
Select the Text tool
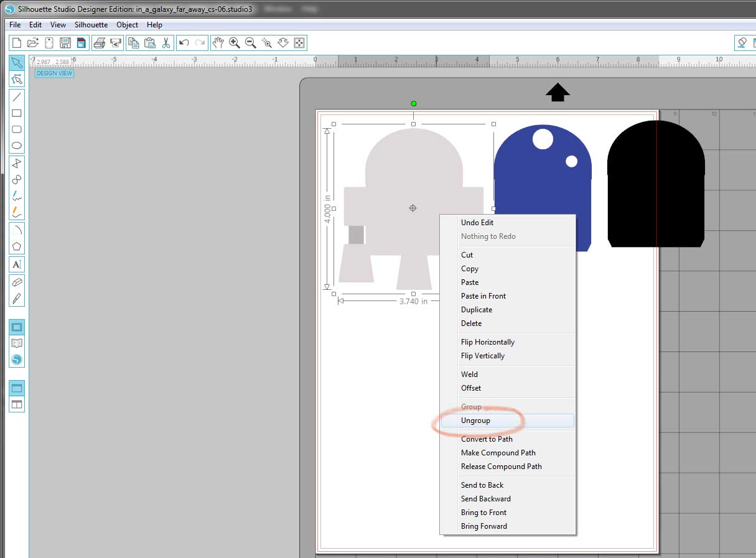click(17, 264)
